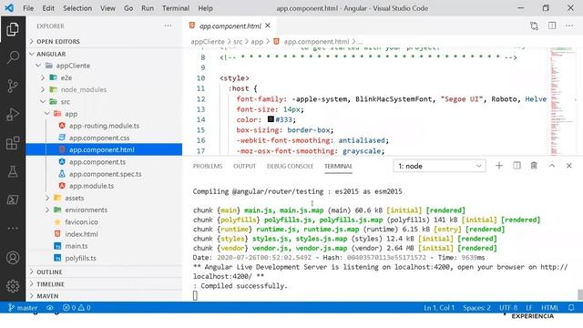Viewport: 583px width, 328px height.
Task: Open the Accounts menu icon
Action: point(13,257)
